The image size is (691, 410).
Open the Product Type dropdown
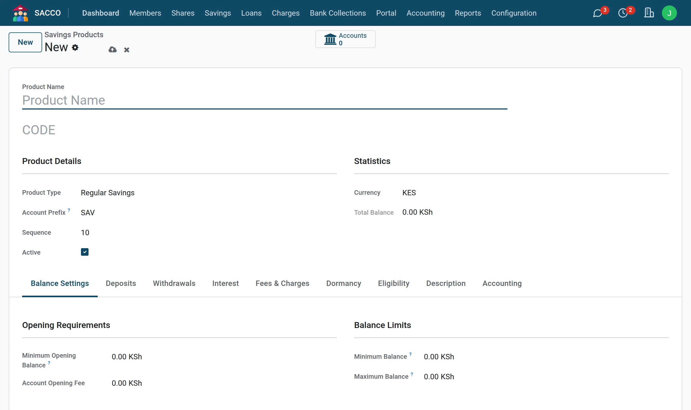(x=208, y=193)
